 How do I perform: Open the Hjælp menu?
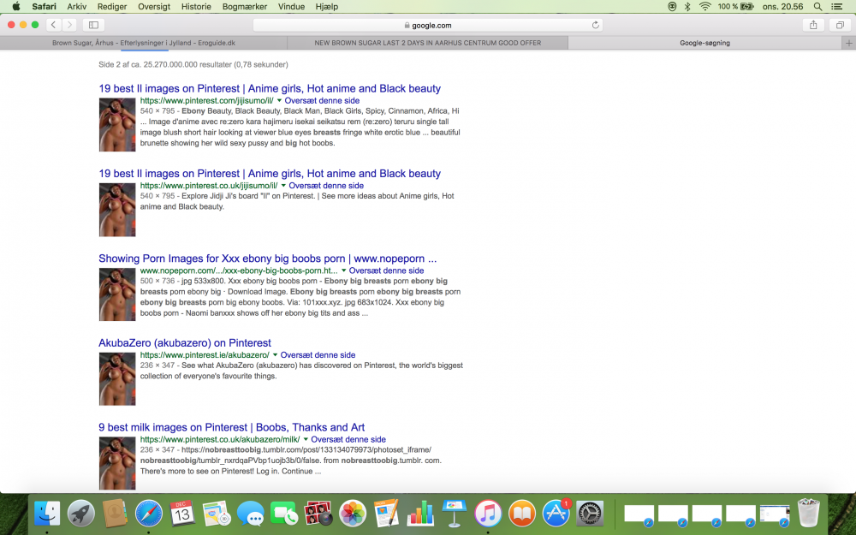click(x=326, y=7)
